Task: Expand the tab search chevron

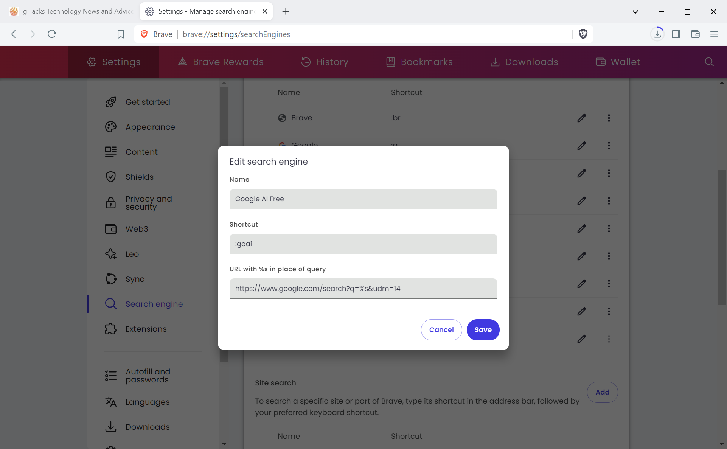Action: click(635, 11)
